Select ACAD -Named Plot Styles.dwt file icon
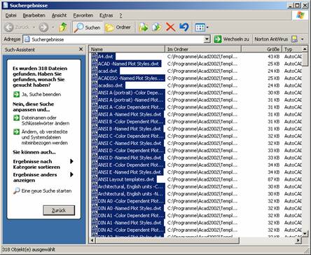This screenshot has width=311, height=255. click(94, 64)
